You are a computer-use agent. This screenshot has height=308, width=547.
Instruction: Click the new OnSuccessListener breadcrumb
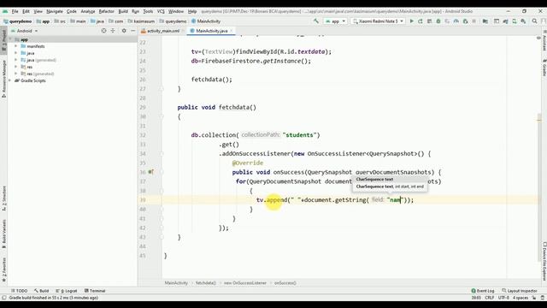click(x=245, y=283)
